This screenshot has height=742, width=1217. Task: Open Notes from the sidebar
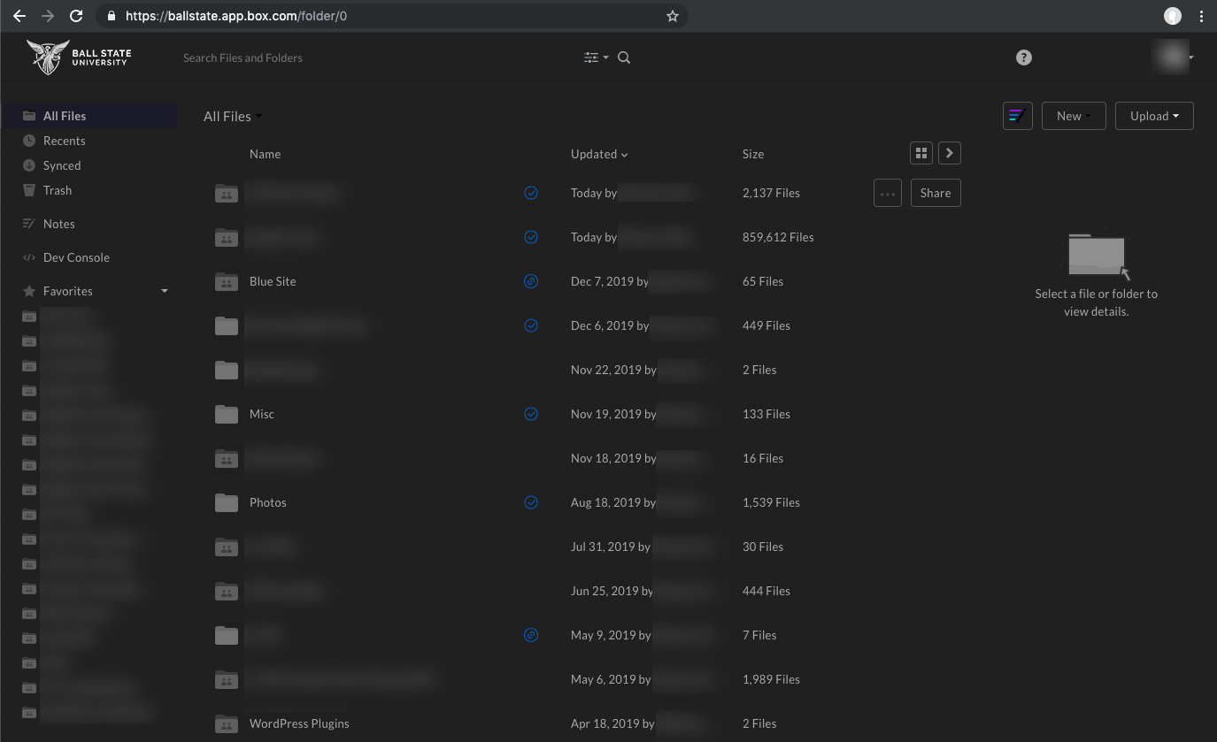pyautogui.click(x=59, y=223)
